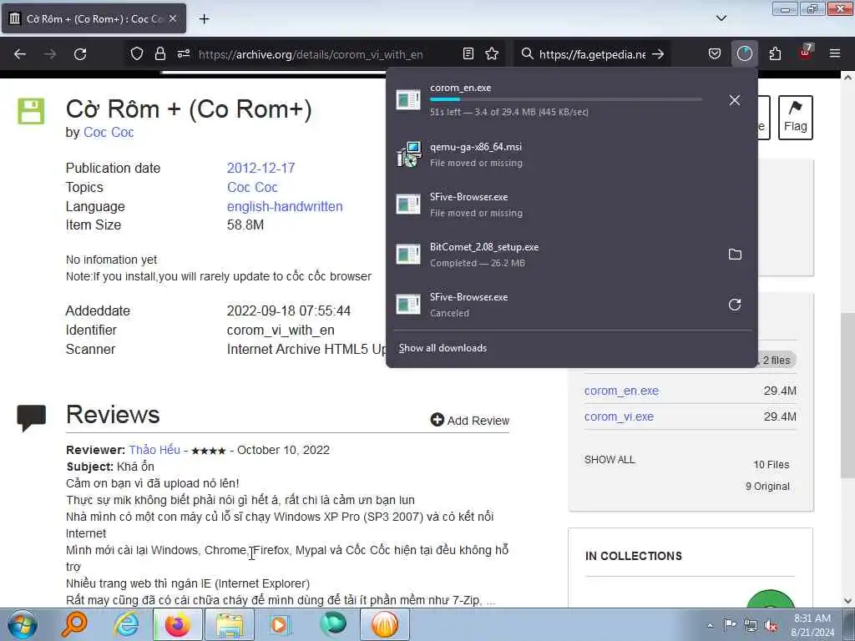Screen dimensions: 855x641
Task: Open the Action Center flag icon
Action: pyautogui.click(x=730, y=624)
